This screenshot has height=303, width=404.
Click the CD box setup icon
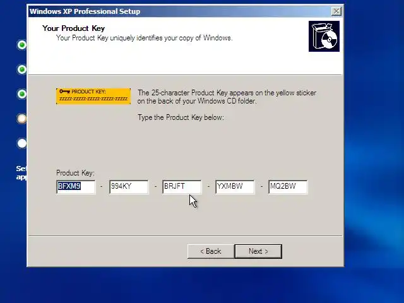coord(324,37)
